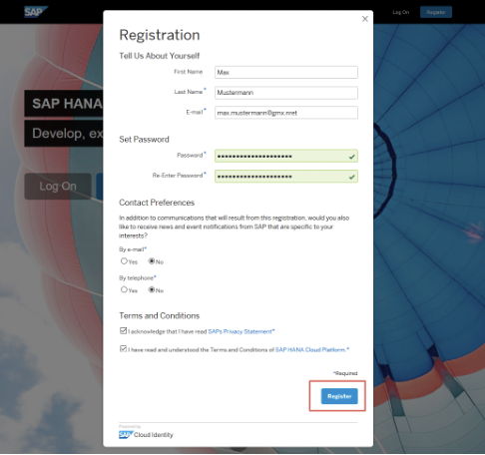Image resolution: width=485 pixels, height=455 pixels.
Task: Focus the Password input field
Action: (x=286, y=156)
